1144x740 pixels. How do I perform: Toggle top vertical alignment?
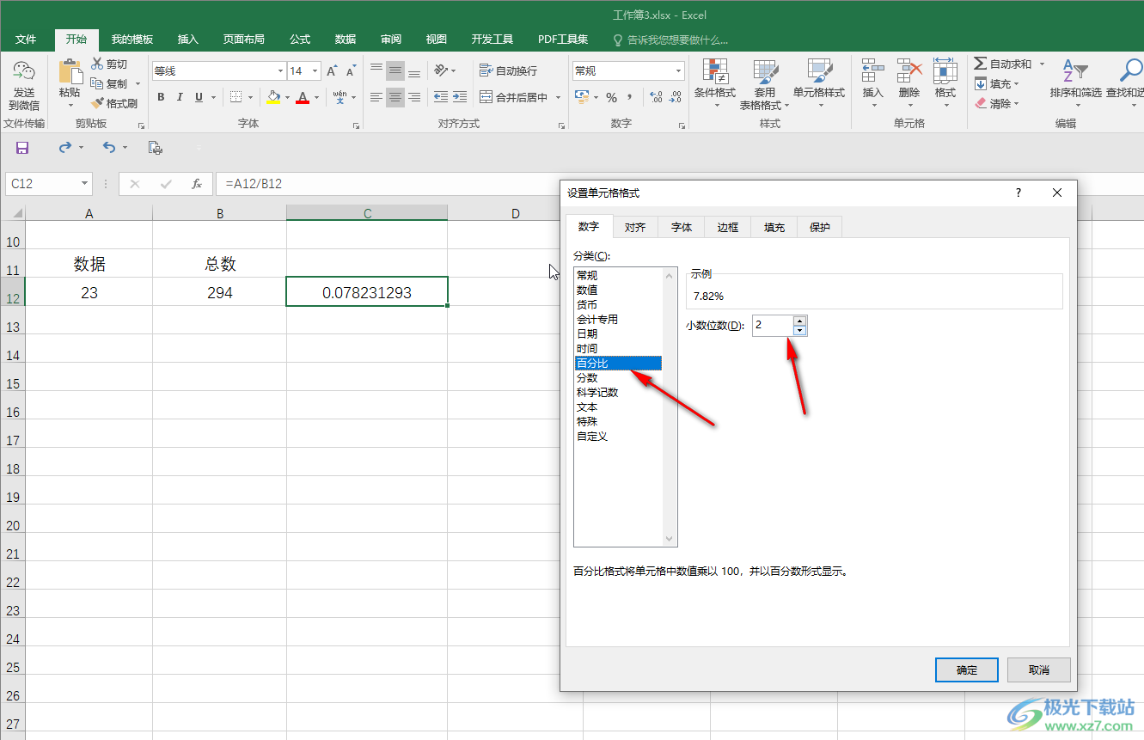[x=376, y=70]
